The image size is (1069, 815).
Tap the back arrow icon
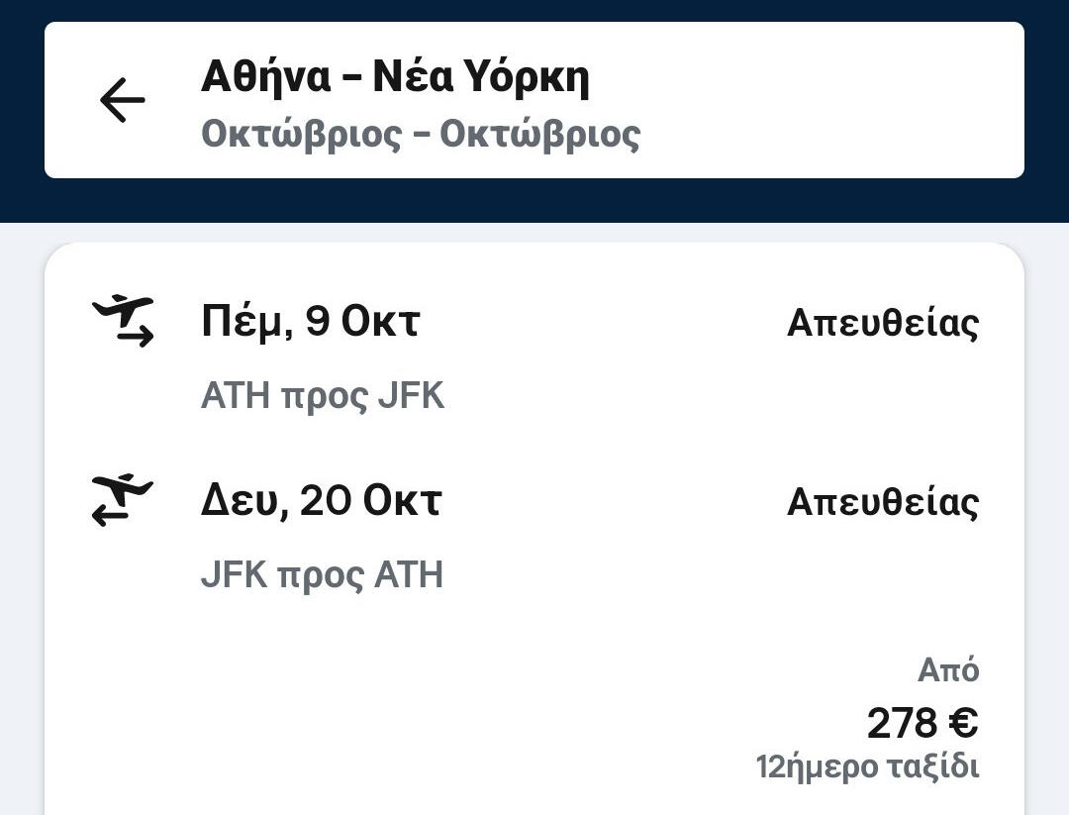[x=123, y=101]
